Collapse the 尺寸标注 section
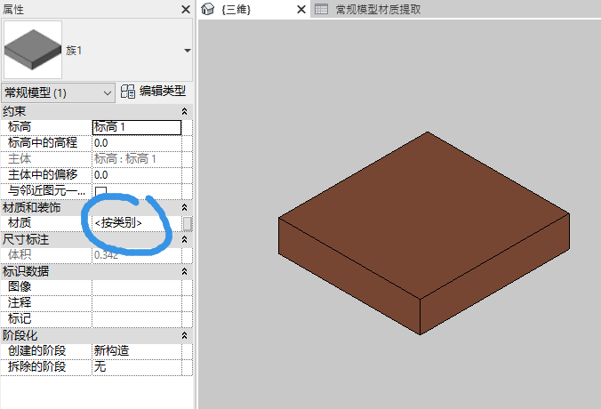The width and height of the screenshot is (601, 409). tap(184, 239)
